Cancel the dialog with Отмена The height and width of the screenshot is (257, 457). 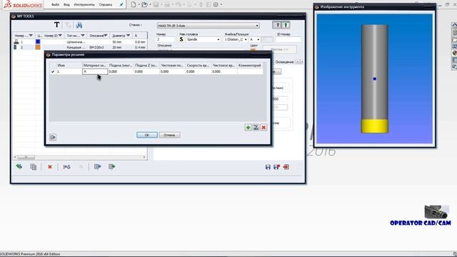click(x=169, y=135)
